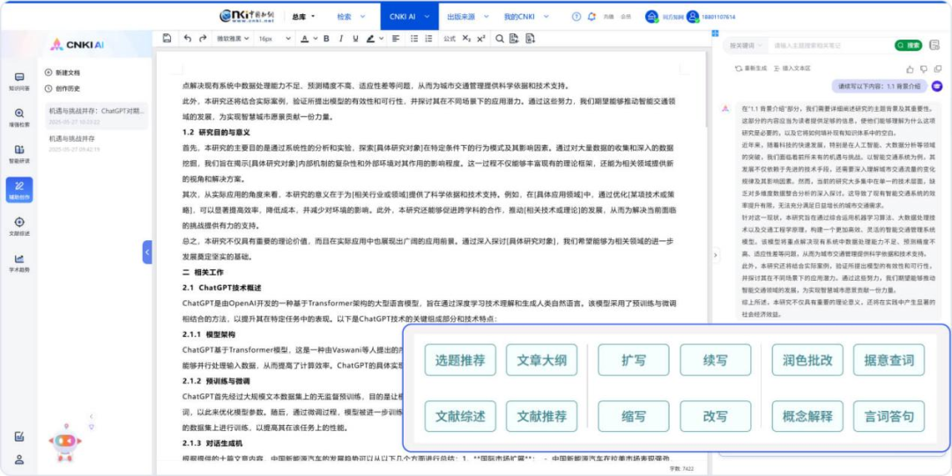Open the font color picker arrow
The width and height of the screenshot is (952, 476).
click(x=315, y=39)
